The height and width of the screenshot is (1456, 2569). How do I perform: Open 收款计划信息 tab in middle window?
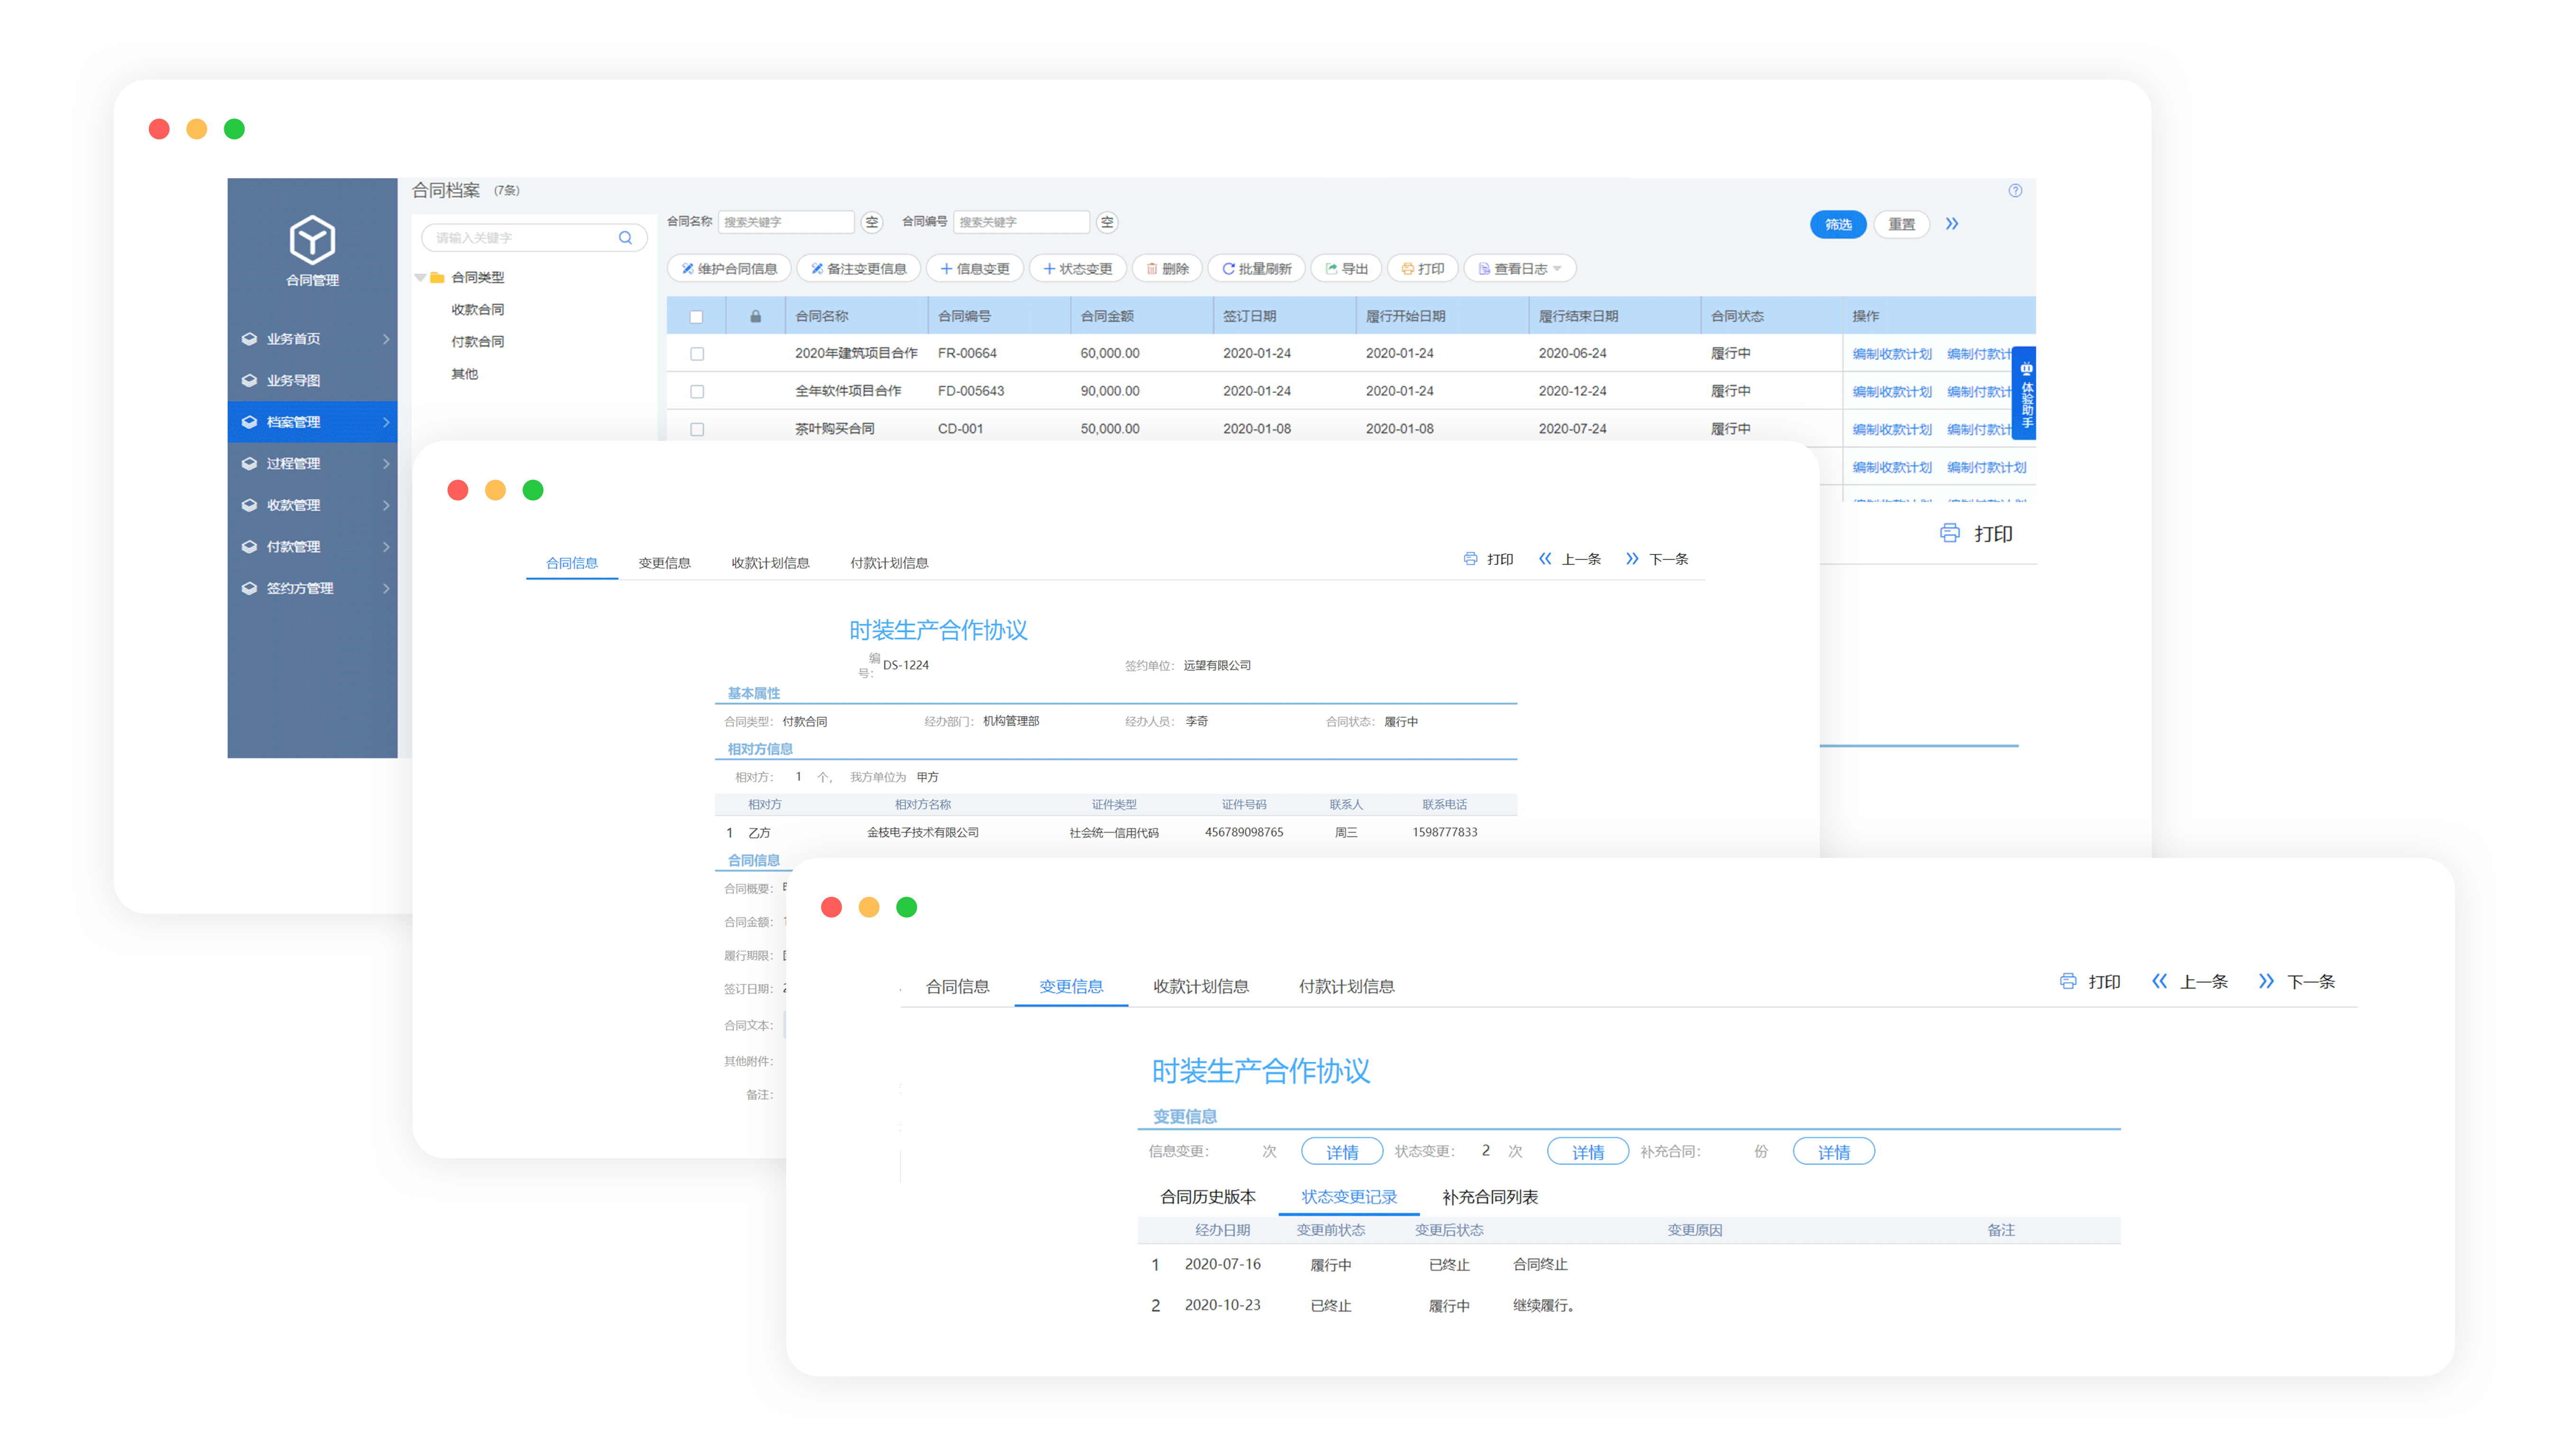click(x=771, y=563)
